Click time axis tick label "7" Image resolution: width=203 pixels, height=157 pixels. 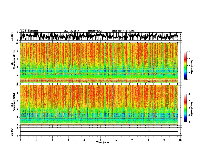click(132, 140)
